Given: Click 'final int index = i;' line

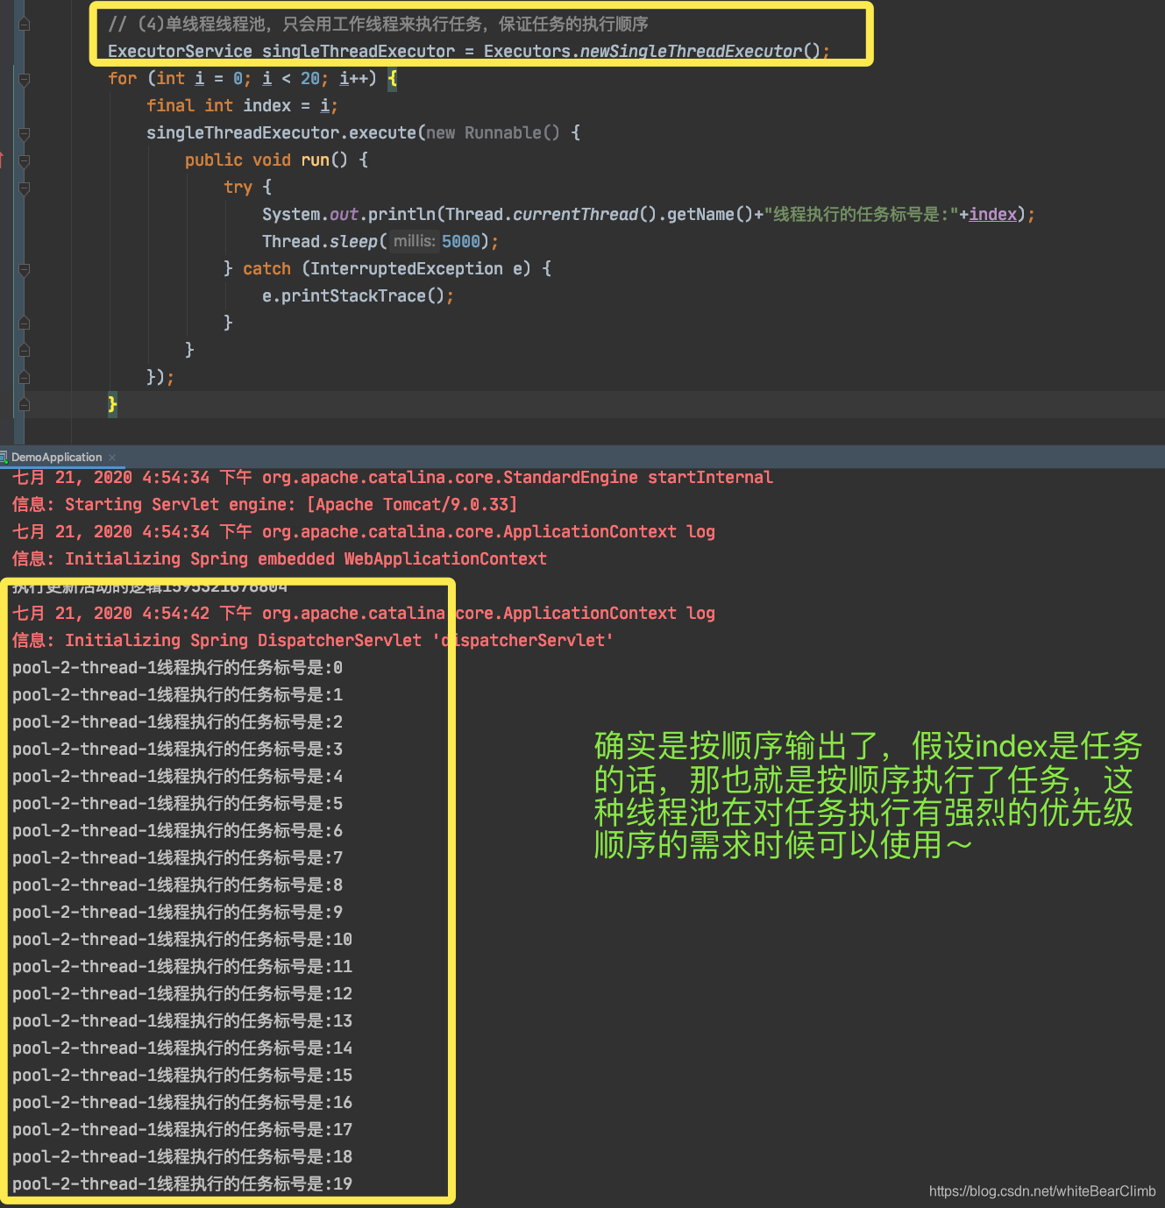Looking at the screenshot, I should [242, 106].
